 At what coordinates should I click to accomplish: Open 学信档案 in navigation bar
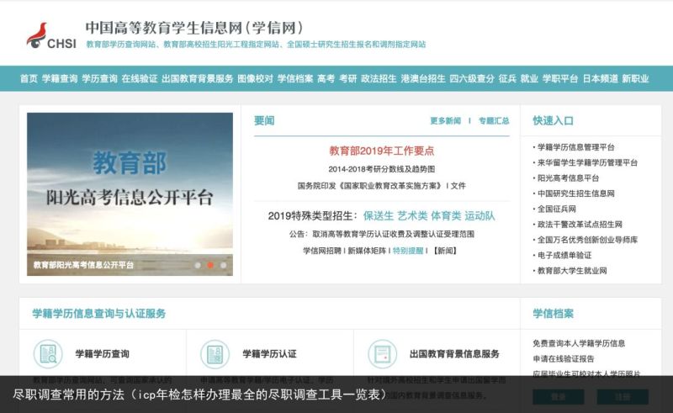[295, 78]
